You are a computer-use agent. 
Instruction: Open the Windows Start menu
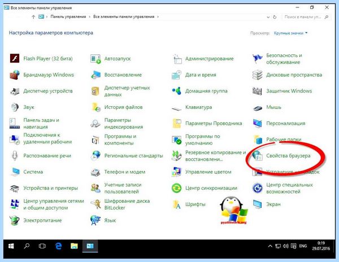11,246
